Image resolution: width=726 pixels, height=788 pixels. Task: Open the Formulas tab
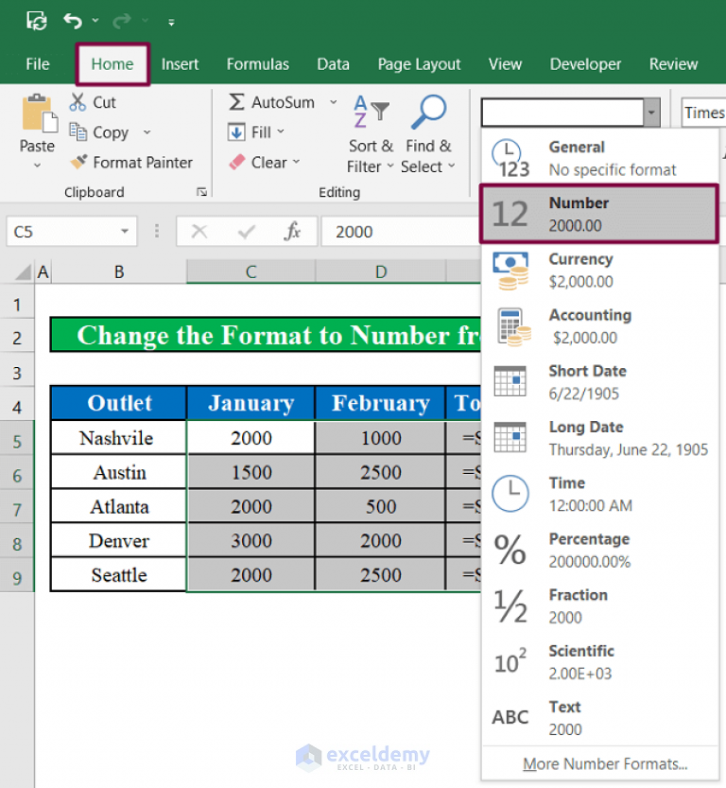[x=257, y=64]
